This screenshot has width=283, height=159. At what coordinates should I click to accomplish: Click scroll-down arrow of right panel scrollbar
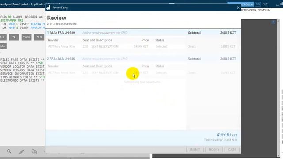tap(279, 155)
